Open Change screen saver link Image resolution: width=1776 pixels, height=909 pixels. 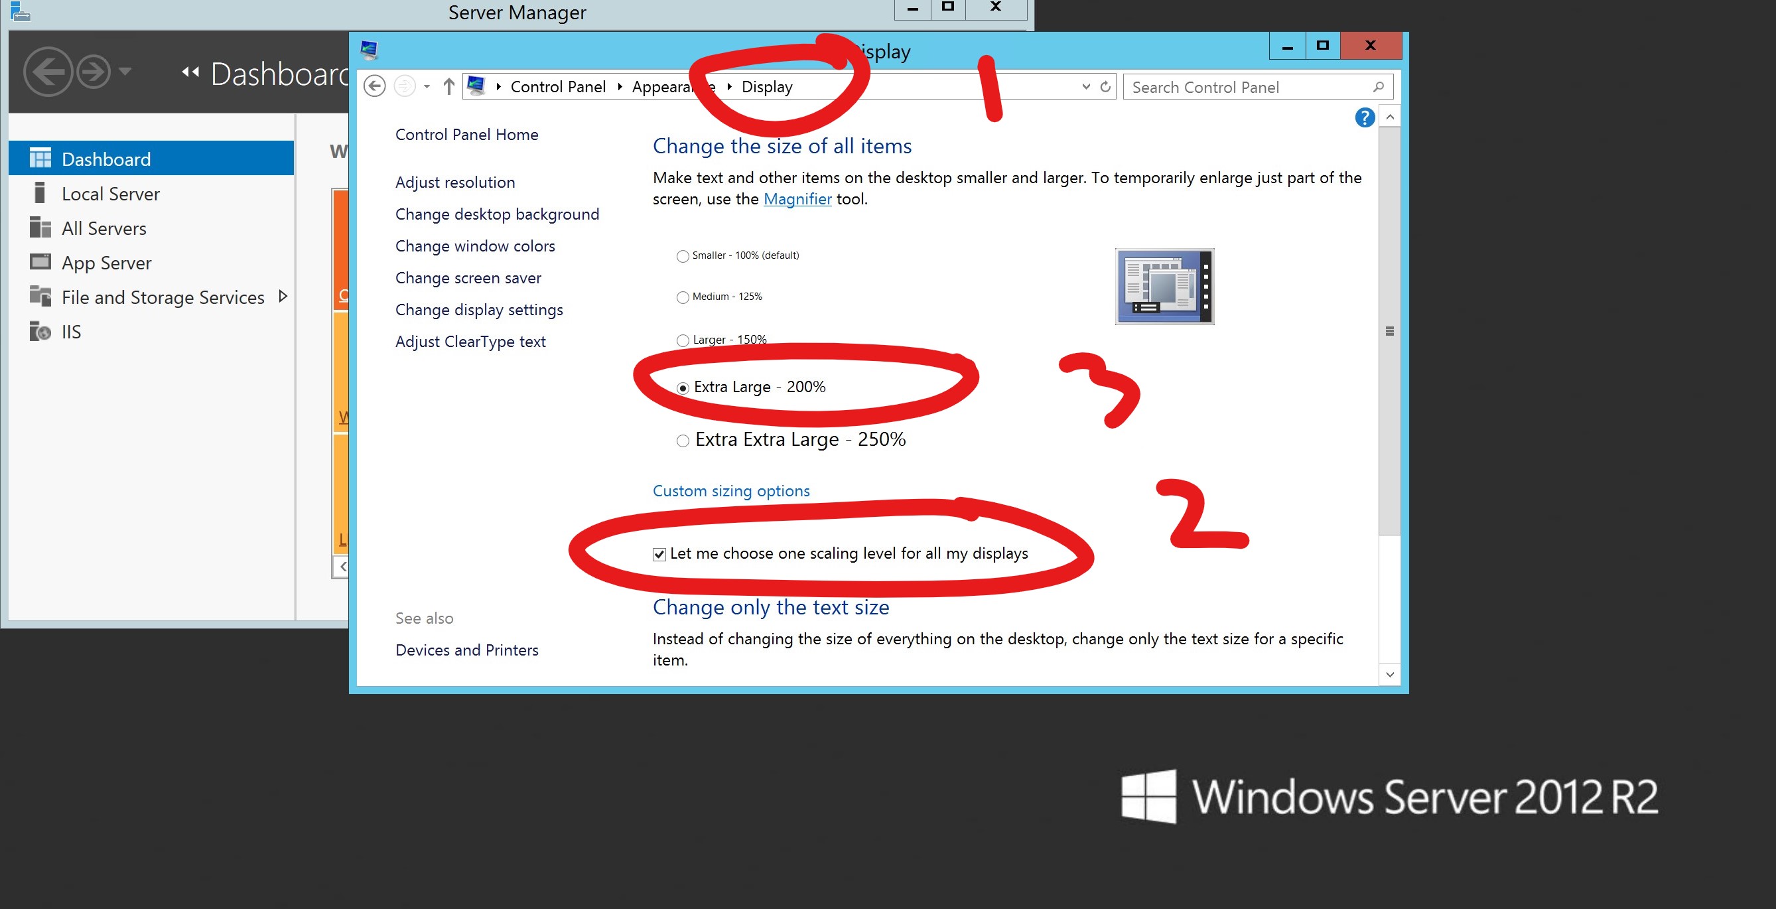tap(468, 278)
